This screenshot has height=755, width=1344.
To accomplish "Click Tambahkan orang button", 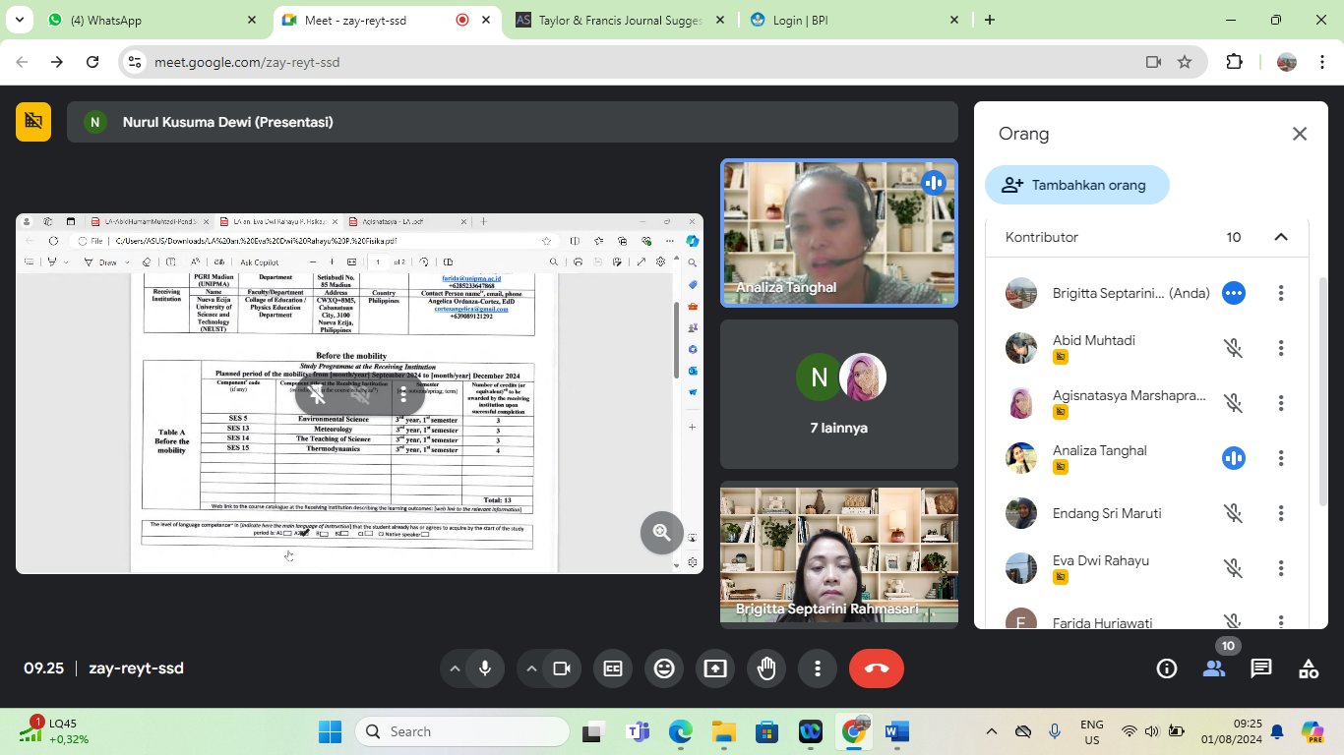I will 1077,185.
